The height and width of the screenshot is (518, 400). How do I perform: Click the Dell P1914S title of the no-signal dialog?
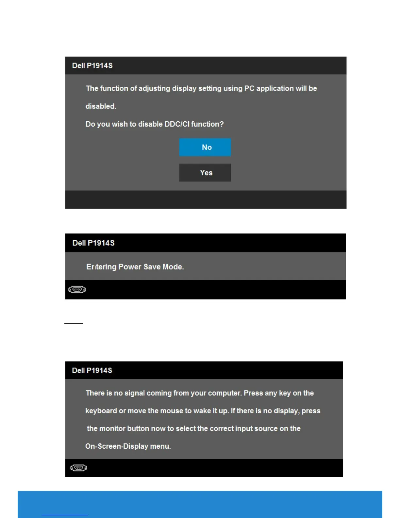tap(92, 371)
